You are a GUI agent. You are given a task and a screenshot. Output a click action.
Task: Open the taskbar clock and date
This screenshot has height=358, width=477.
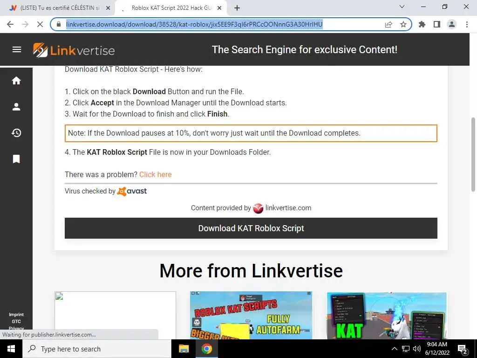coord(437,349)
